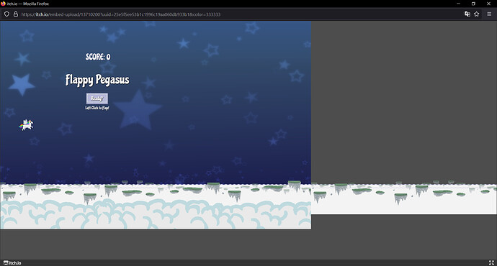View site security lock info
The image size is (497, 266).
16,14
